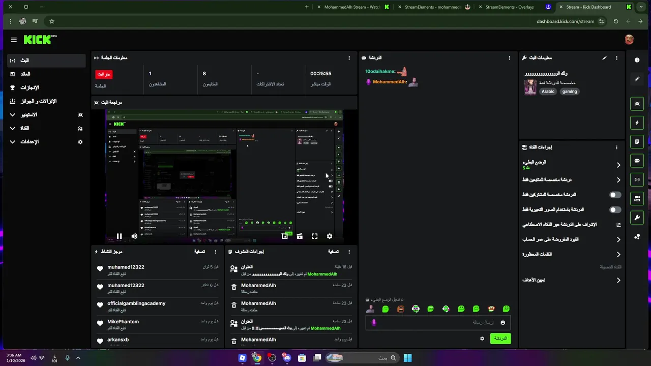
Task: Expand set goals chevron
Action: (618, 280)
